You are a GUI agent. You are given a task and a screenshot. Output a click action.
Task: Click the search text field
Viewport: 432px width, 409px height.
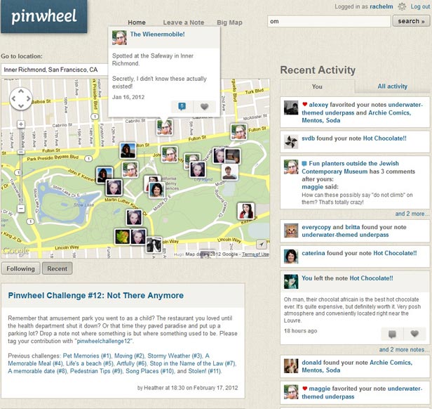(x=329, y=21)
